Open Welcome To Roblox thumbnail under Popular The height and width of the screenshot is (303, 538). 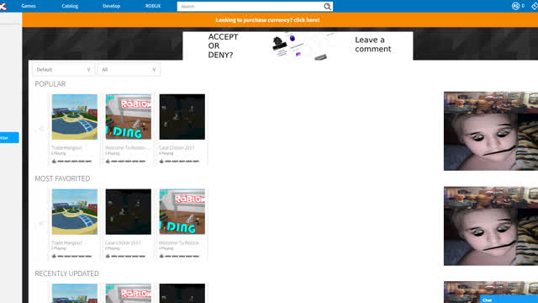pyautogui.click(x=129, y=117)
